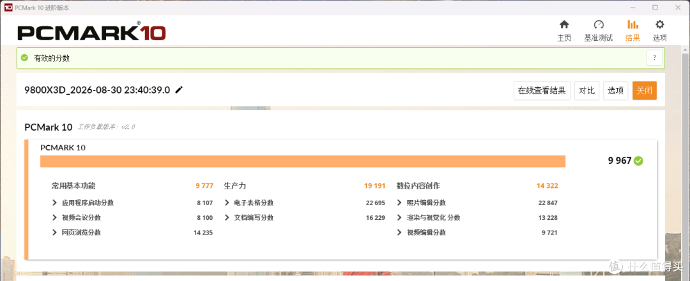Click the PCMark 10 title bar app icon
The width and height of the screenshot is (690, 281).
pos(8,8)
